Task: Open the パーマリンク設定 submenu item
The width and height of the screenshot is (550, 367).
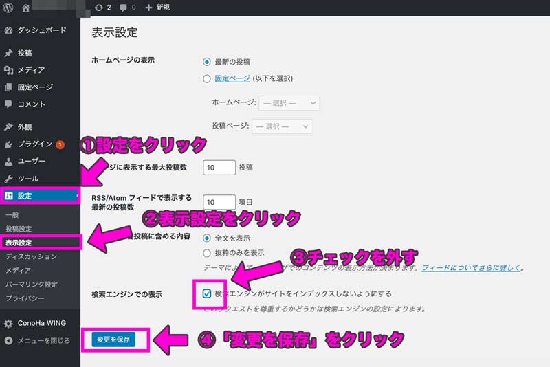Action: [32, 284]
